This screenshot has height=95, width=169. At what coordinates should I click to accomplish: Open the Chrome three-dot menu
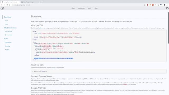click(x=167, y=5)
